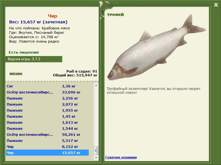Select the Пыжьян 1,45 кг row
This screenshot has width=221, height=165.
coord(48,116)
